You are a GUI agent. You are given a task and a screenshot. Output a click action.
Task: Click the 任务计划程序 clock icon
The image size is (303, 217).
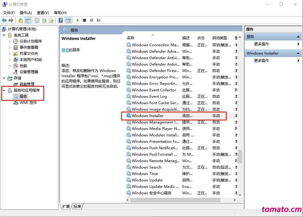pyautogui.click(x=16, y=41)
